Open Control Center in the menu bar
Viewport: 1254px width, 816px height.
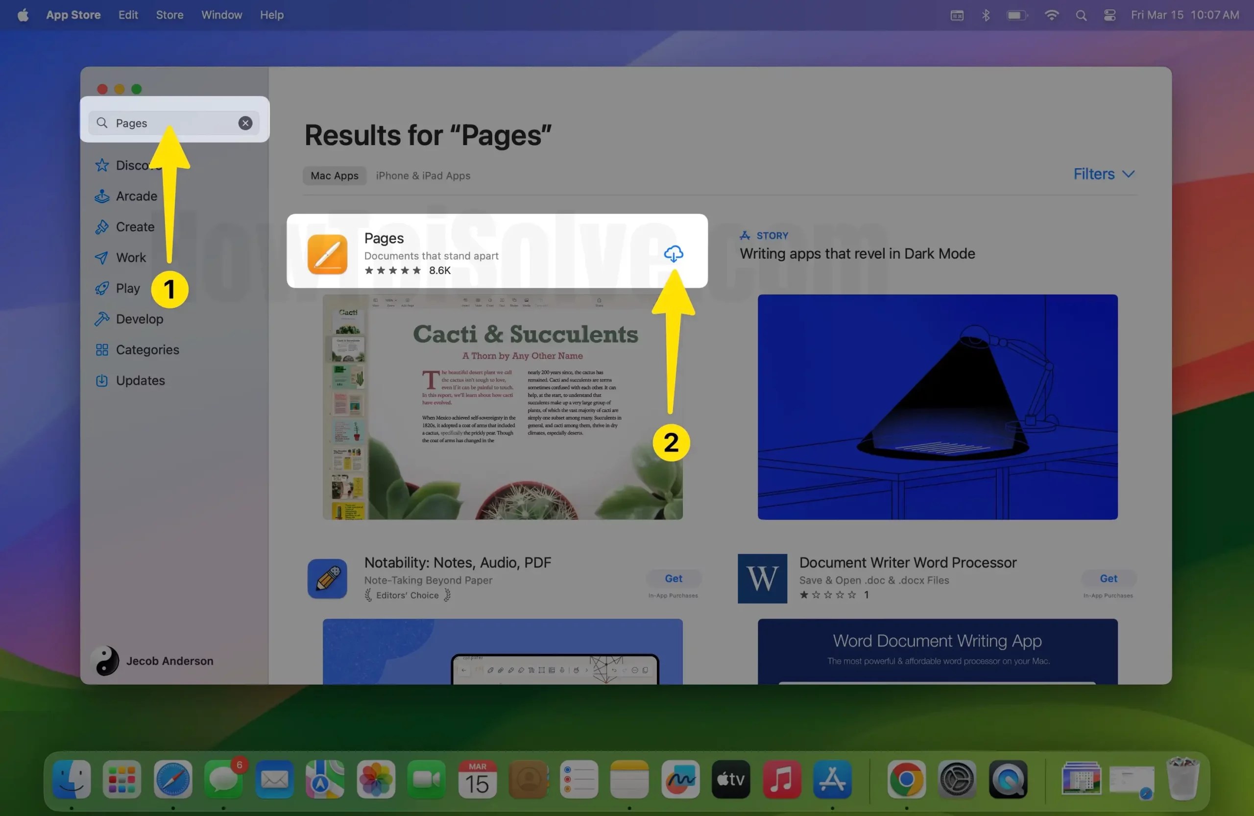pyautogui.click(x=1109, y=15)
